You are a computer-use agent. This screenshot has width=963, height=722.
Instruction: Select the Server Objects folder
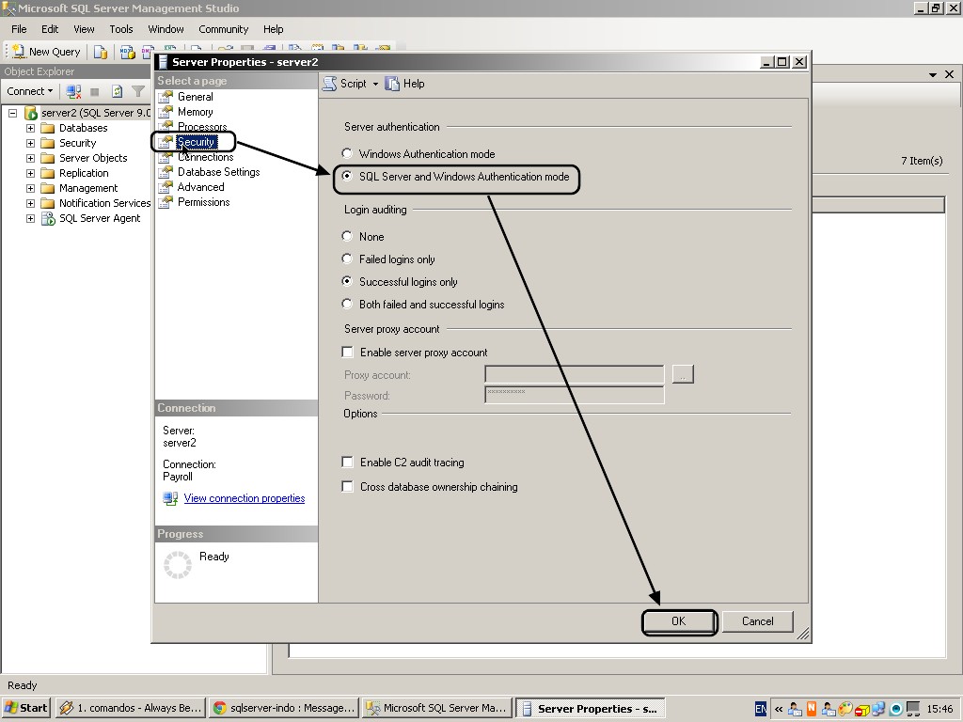(x=93, y=158)
